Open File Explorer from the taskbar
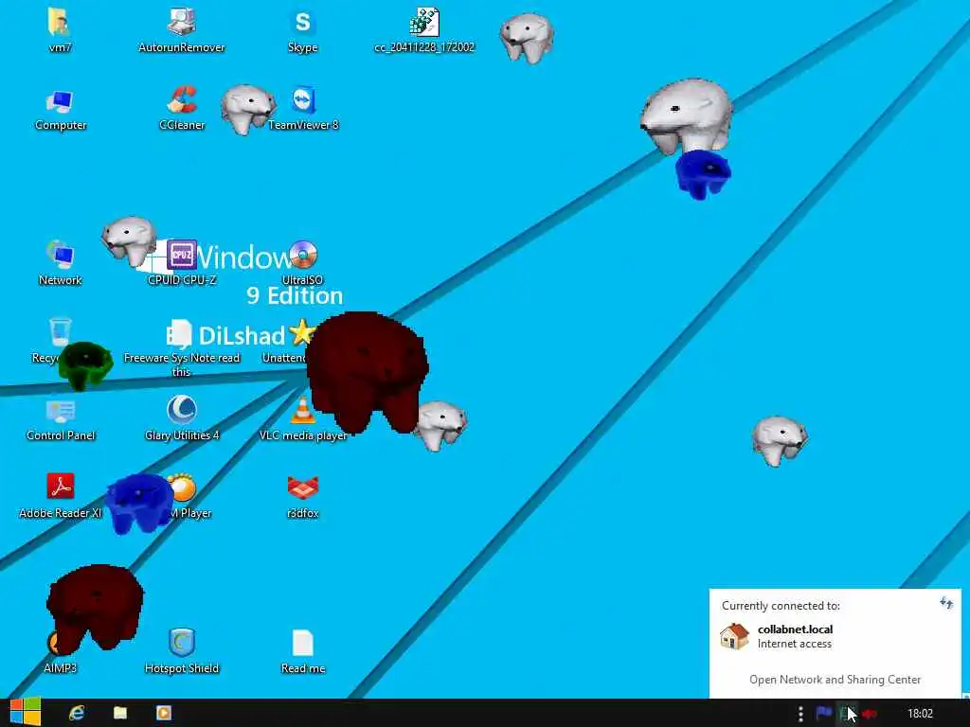 [120, 714]
